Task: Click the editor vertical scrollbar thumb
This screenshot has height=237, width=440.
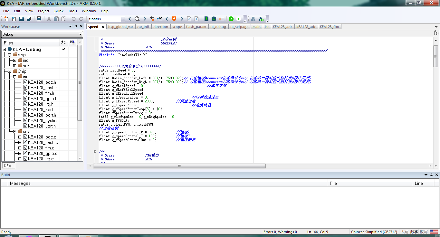Action: 435,56
